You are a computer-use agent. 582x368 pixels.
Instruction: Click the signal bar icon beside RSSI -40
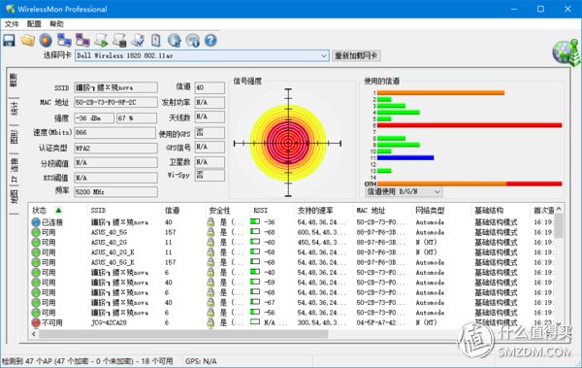tap(254, 272)
